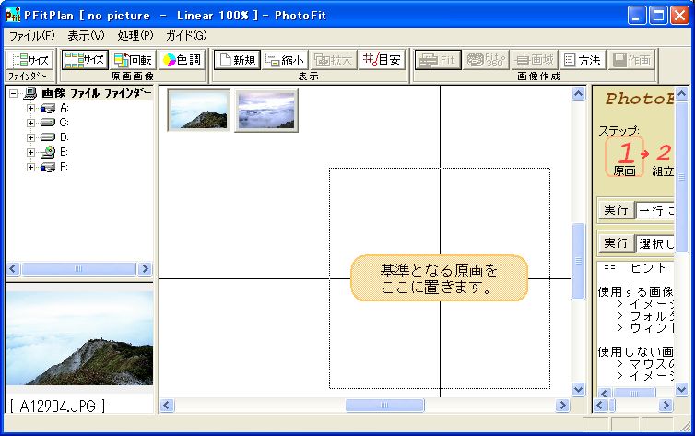Click the lower 実行 button
This screenshot has width=695, height=436.
tap(615, 243)
